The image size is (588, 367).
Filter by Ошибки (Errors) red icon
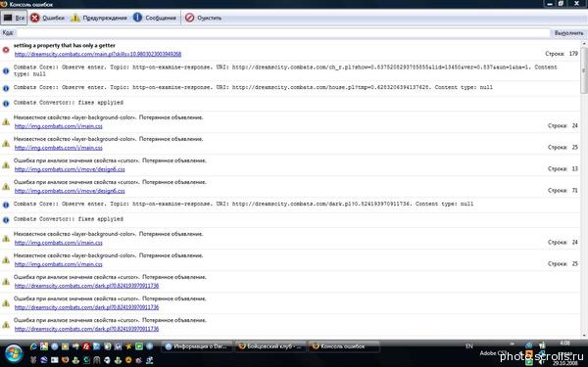48,18
